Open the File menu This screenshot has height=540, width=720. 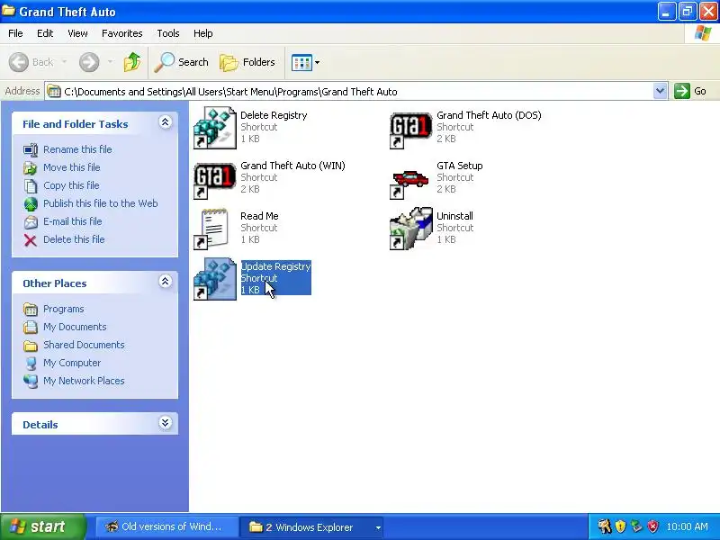15,33
